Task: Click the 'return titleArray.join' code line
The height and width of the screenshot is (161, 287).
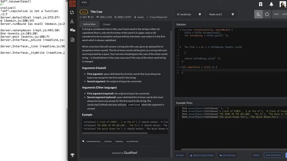Action: (x=203, y=59)
